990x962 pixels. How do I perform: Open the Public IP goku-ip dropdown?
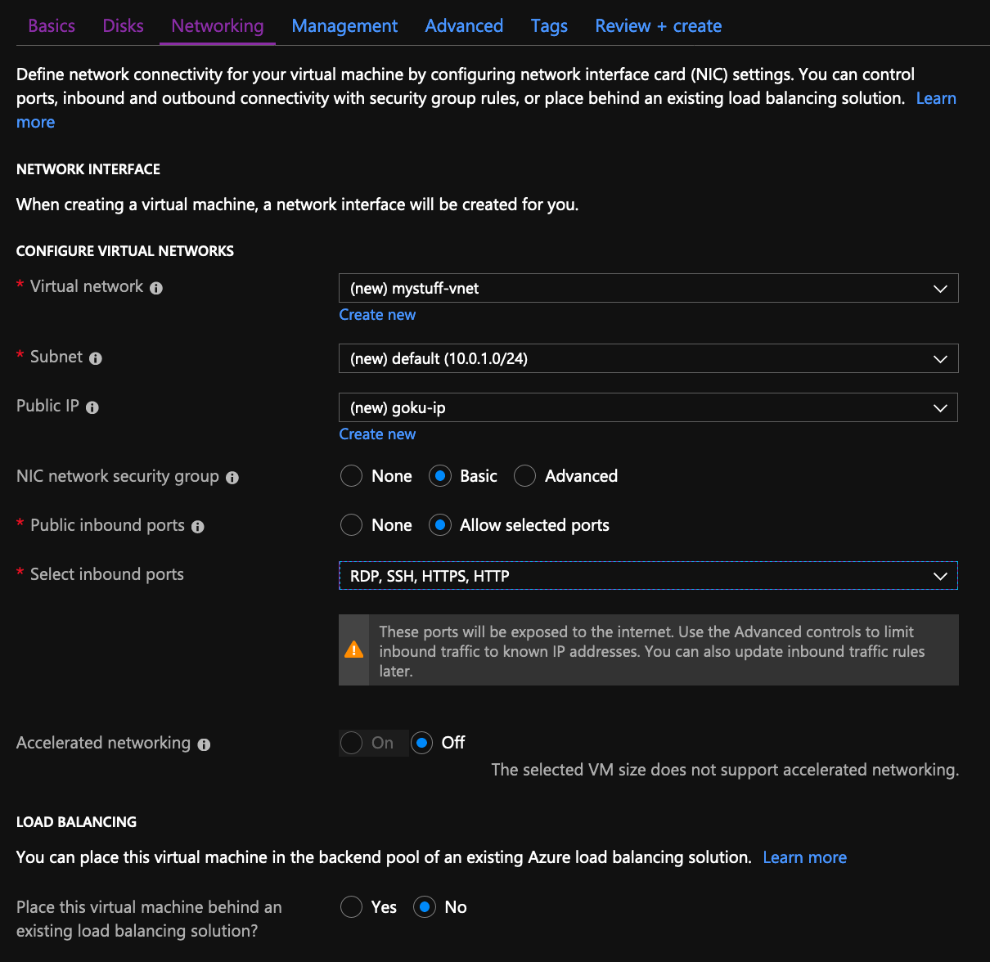(648, 407)
